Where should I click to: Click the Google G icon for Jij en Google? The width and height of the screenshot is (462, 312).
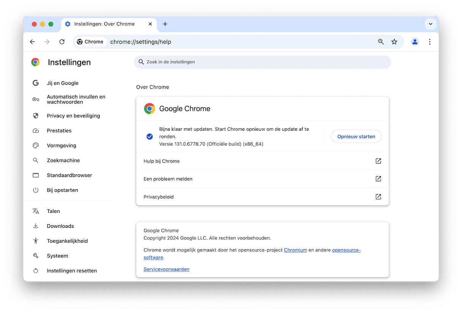36,83
